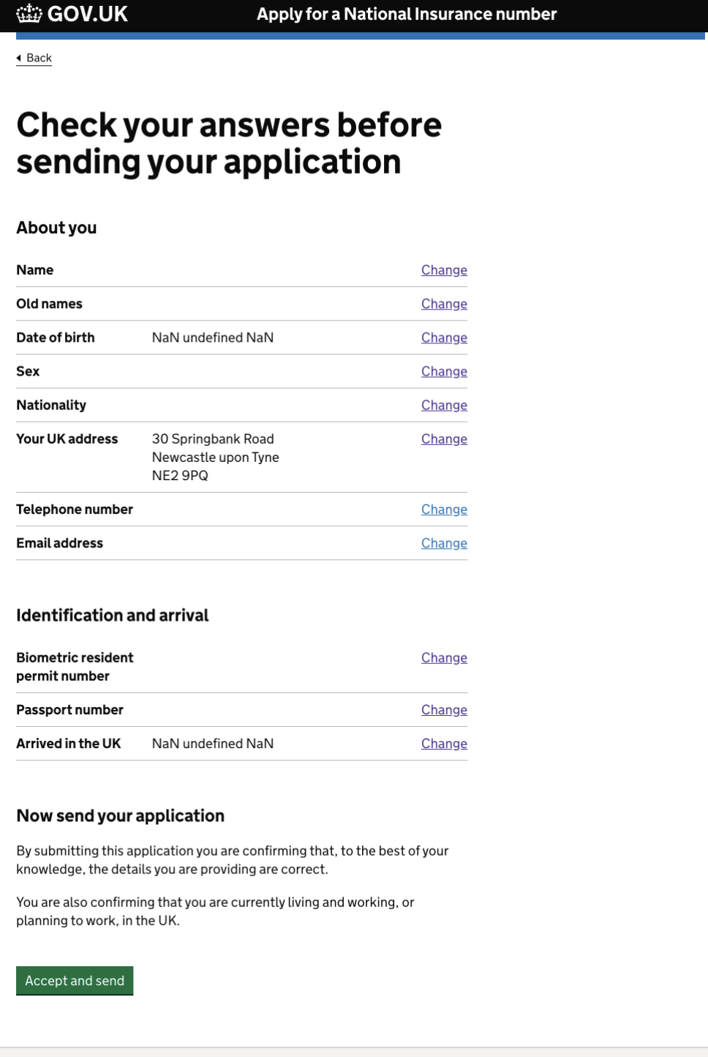The width and height of the screenshot is (708, 1057).
Task: Open the service name header link
Action: tap(406, 14)
